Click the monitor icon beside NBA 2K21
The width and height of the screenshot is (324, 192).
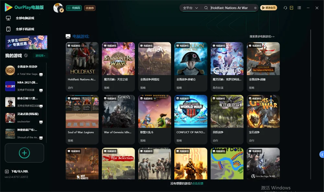pyautogui.click(x=41, y=90)
